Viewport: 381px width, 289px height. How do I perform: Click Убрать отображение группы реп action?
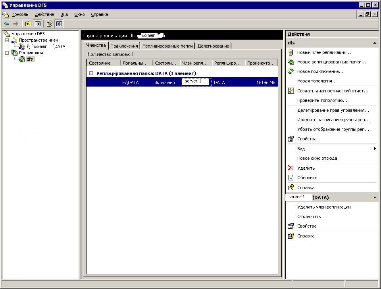click(x=333, y=129)
